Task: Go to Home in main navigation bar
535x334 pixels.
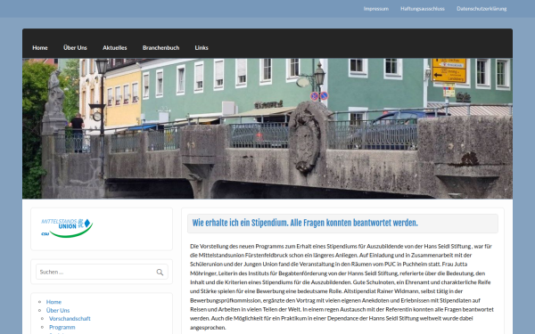Action: pyautogui.click(x=40, y=48)
